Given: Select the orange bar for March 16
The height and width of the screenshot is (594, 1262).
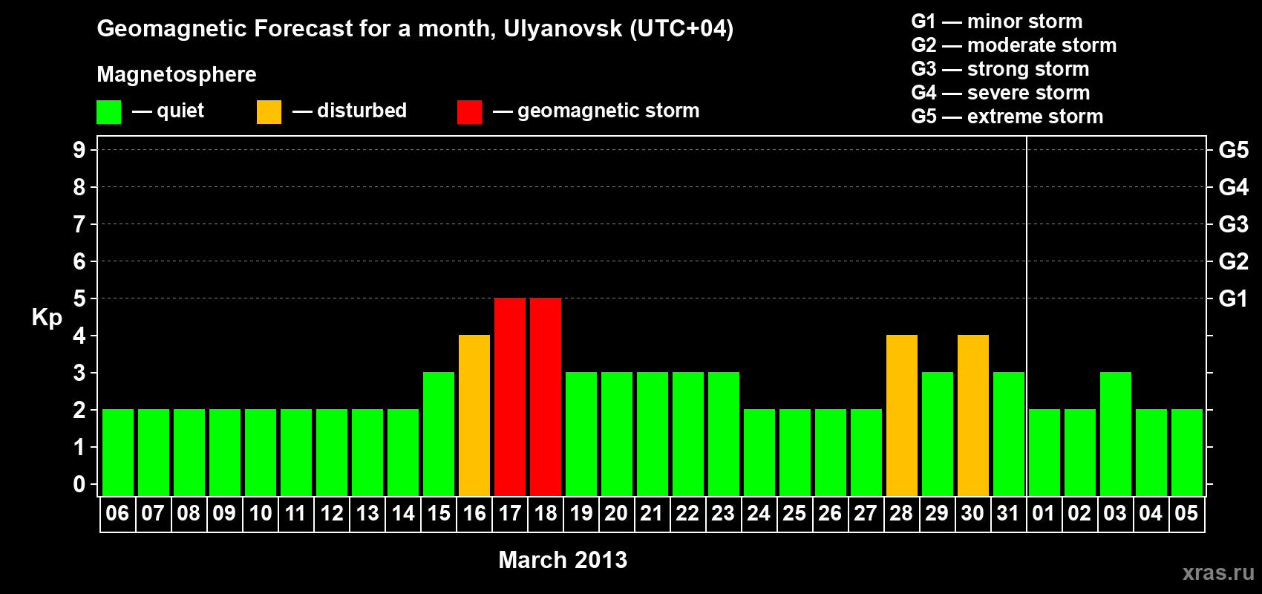Looking at the screenshot, I should coord(474,416).
